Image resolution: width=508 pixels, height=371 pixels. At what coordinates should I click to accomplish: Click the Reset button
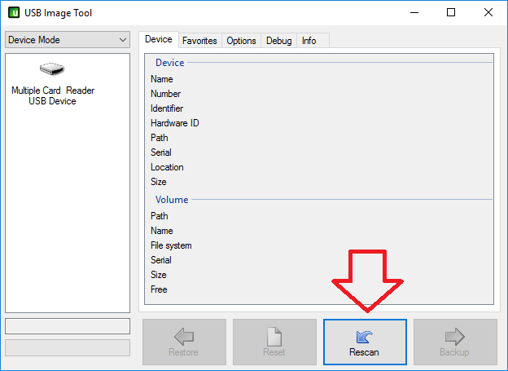[274, 342]
